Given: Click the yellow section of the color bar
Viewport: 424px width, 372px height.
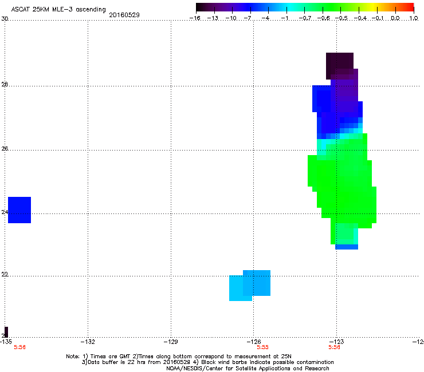Looking at the screenshot, I should tap(372, 7).
